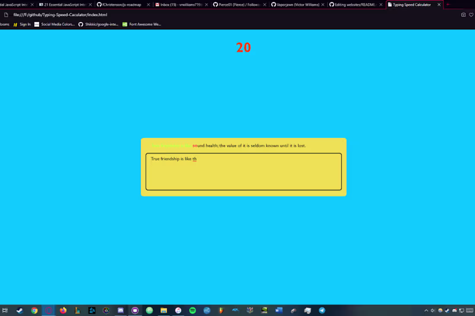Image resolution: width=475 pixels, height=316 pixels.
Task: Open Microsoft Word from the taskbar
Action: coord(279,310)
